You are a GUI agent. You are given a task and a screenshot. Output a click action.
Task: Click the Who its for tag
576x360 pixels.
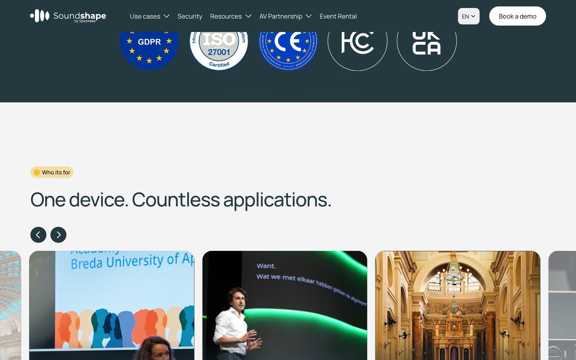52,172
